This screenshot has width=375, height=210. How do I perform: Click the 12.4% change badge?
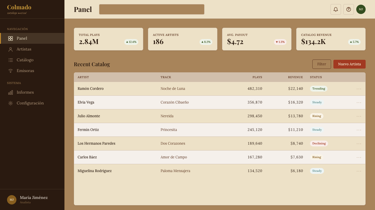[x=131, y=42]
